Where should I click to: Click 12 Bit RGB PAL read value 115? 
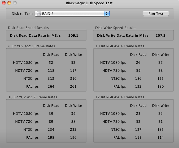coord(138,137)
